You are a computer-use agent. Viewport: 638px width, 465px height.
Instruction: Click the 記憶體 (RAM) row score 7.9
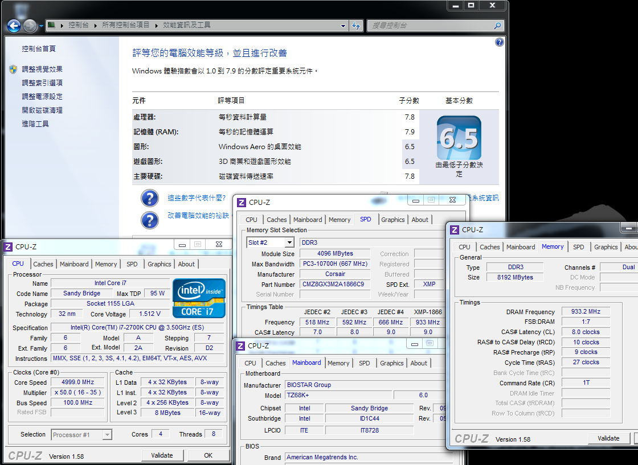[x=410, y=132]
